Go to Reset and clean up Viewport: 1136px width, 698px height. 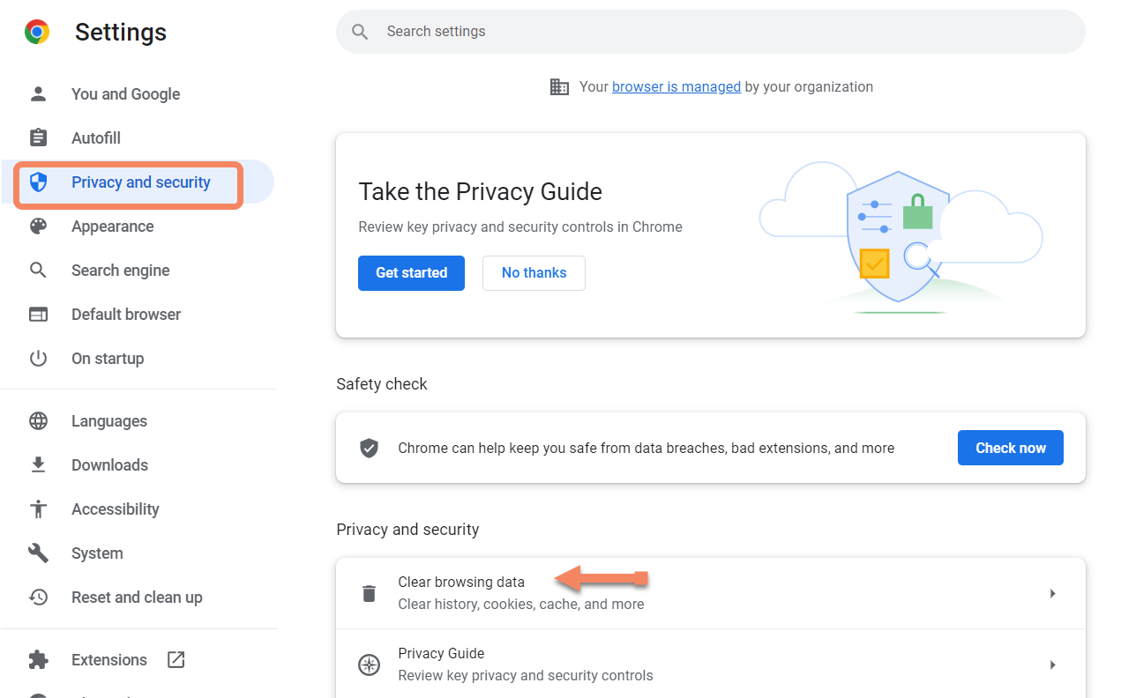(137, 598)
